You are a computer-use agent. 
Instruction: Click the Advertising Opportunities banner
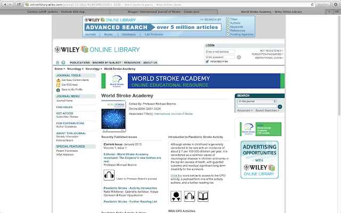(259, 160)
